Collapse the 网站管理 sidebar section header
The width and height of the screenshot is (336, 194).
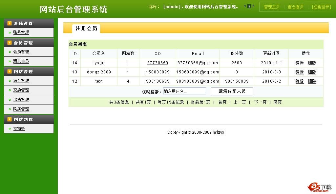pos(29,71)
